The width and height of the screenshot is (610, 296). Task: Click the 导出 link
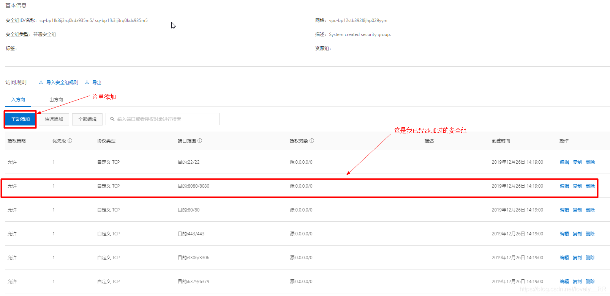[x=97, y=83]
